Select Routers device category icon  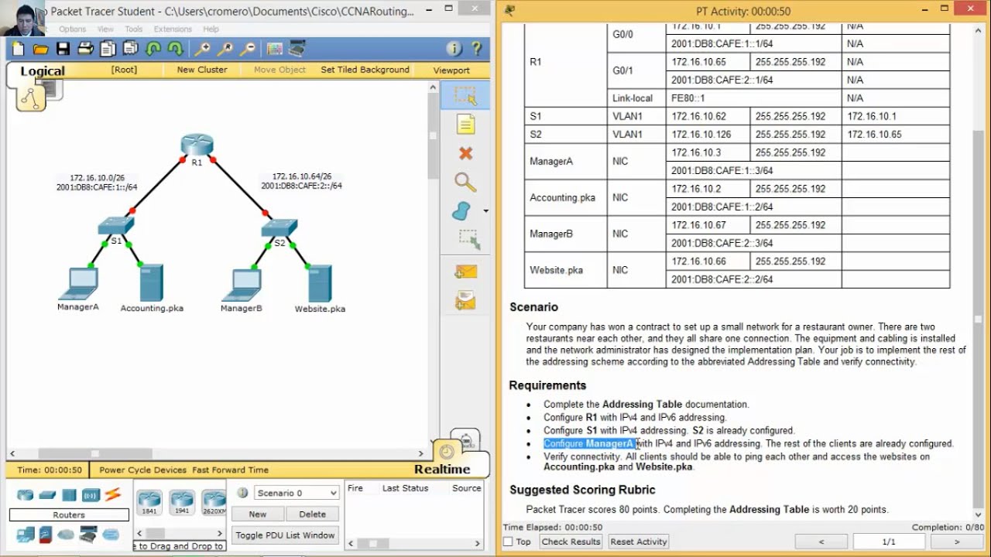point(26,495)
